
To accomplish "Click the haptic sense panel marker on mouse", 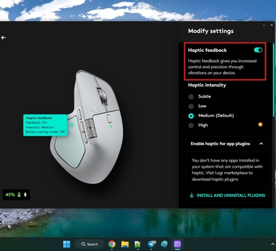I will [x=72, y=125].
